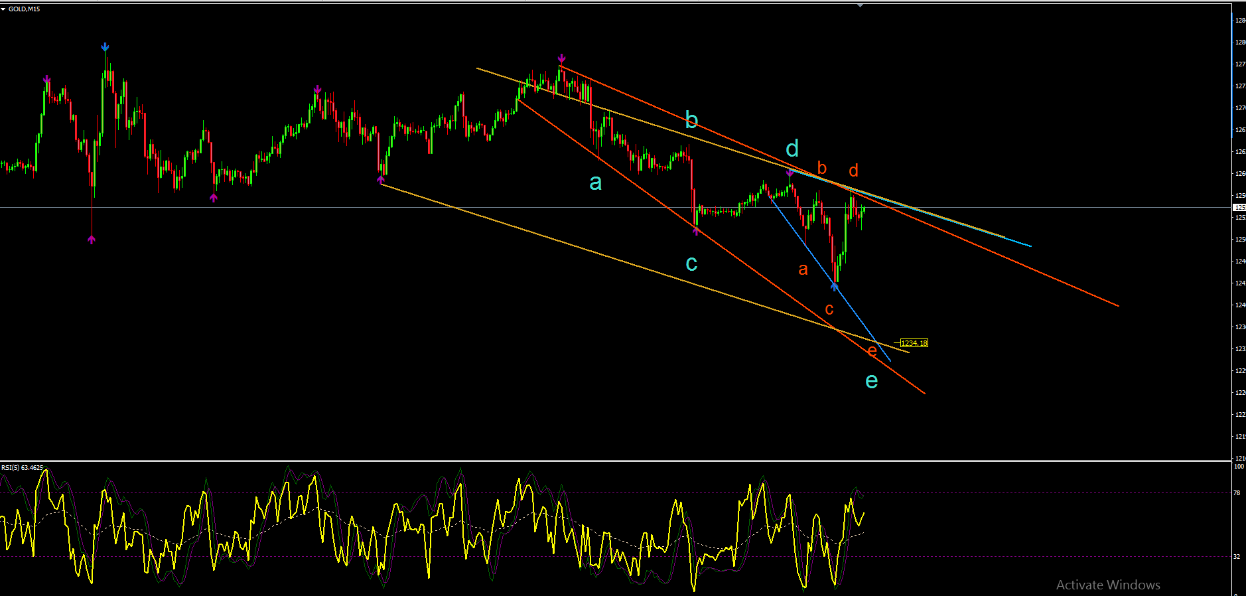Select the magenta up arrow next to cyan c low
The height and width of the screenshot is (596, 1246).
tap(696, 231)
